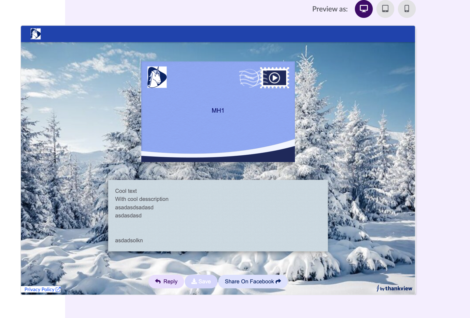Click the Save button
Image resolution: width=470 pixels, height=318 pixels.
pyautogui.click(x=201, y=281)
